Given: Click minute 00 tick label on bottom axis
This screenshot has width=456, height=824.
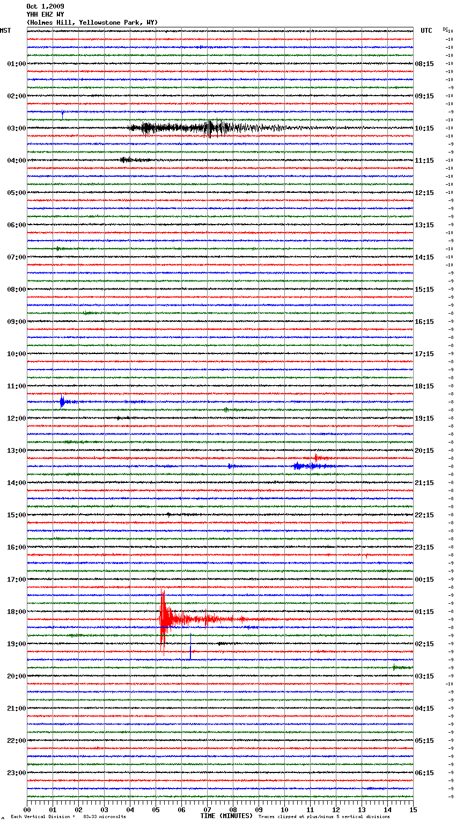Looking at the screenshot, I should pyautogui.click(x=27, y=809).
